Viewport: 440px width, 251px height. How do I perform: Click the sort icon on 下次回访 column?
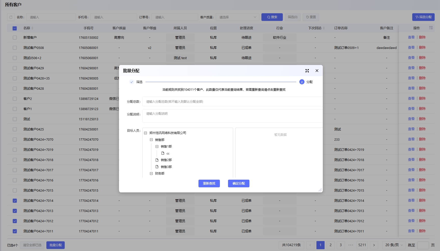324,28
